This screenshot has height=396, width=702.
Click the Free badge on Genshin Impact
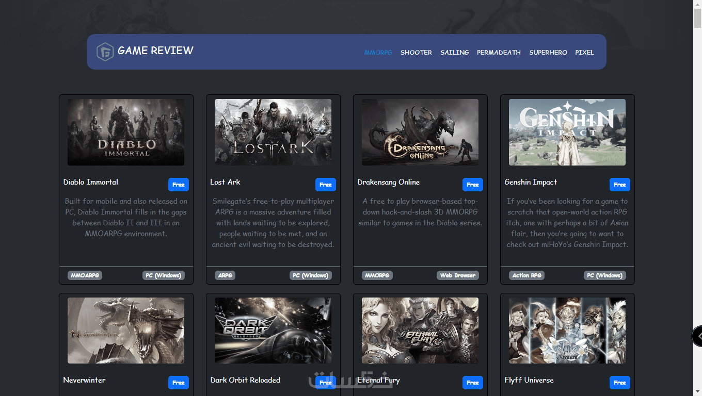(620, 185)
